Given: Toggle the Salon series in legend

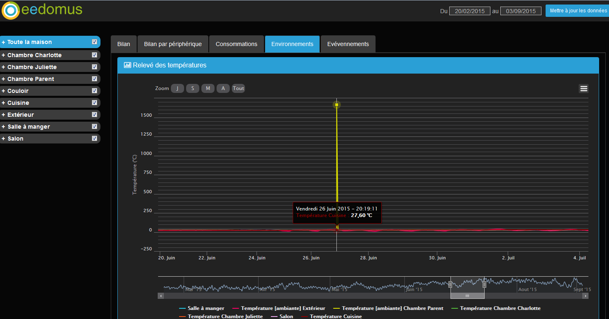Looking at the screenshot, I should point(282,317).
